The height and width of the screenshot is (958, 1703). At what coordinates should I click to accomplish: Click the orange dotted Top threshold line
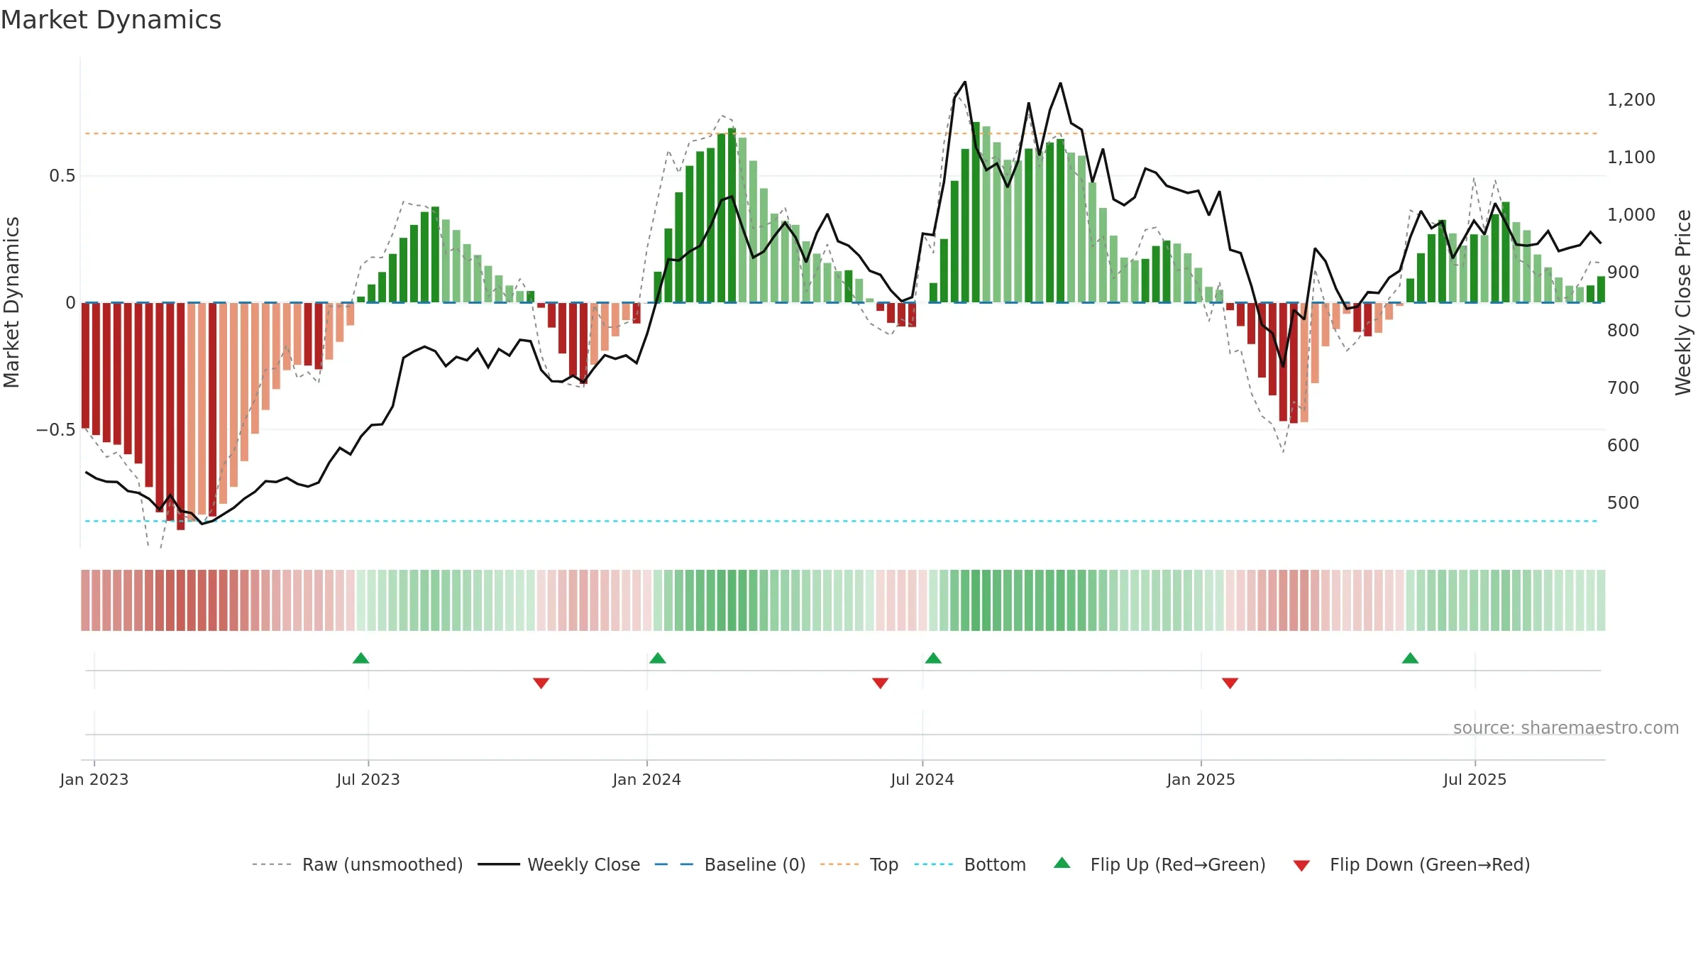(x=842, y=133)
